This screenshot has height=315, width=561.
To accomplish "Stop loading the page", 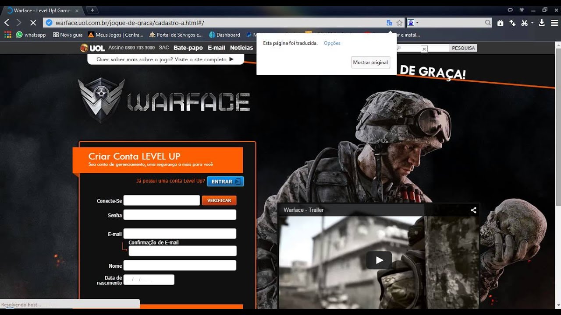I will (33, 23).
